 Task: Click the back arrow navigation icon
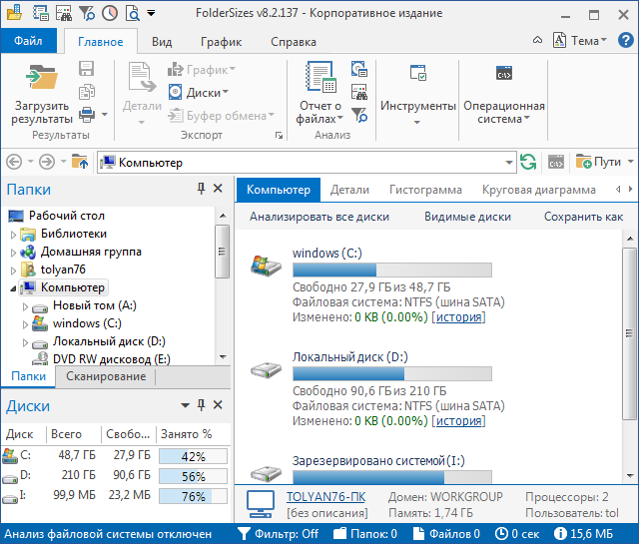coord(15,162)
